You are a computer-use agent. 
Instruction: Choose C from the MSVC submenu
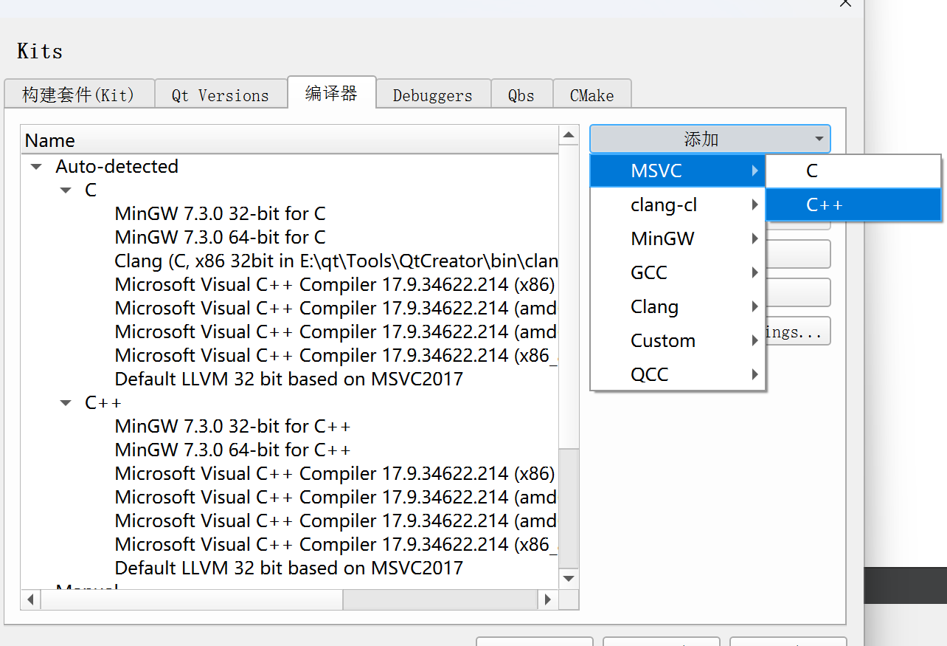(x=811, y=171)
